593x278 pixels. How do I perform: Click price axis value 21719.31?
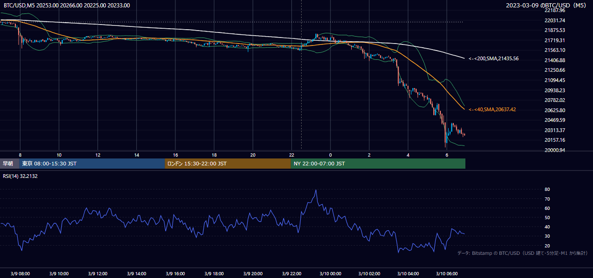pyautogui.click(x=554, y=40)
